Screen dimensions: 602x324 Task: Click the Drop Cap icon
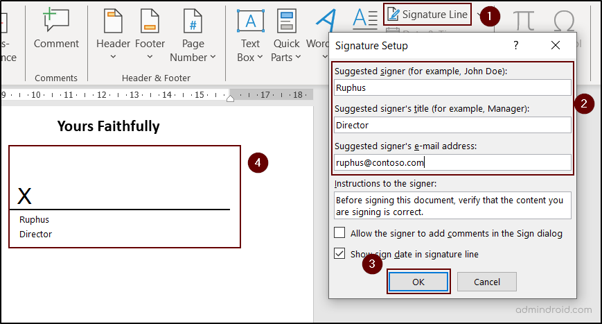[364, 19]
